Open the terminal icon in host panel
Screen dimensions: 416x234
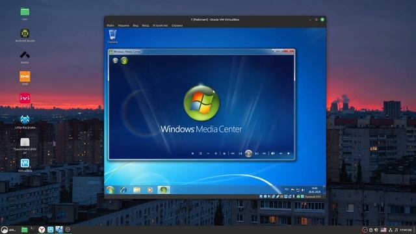(x=32, y=229)
